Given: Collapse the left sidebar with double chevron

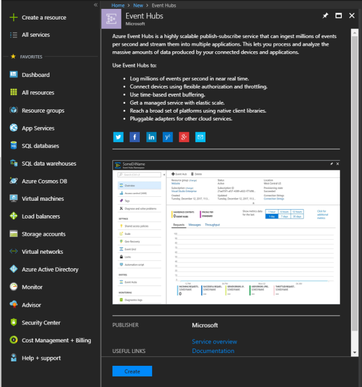Looking at the screenshot, I should (x=96, y=5).
